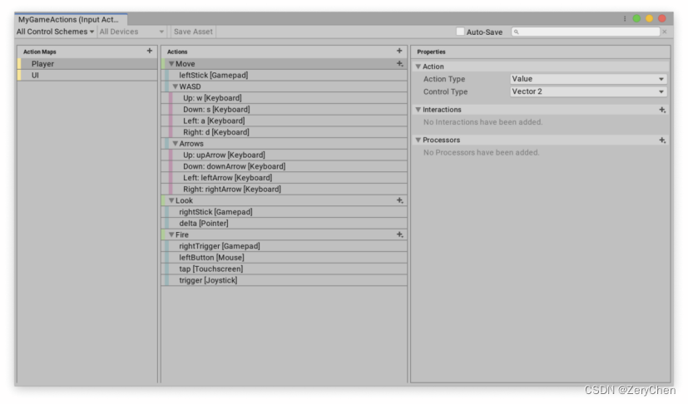This screenshot has width=688, height=404.
Task: Collapse the Look action triangle
Action: pos(171,200)
